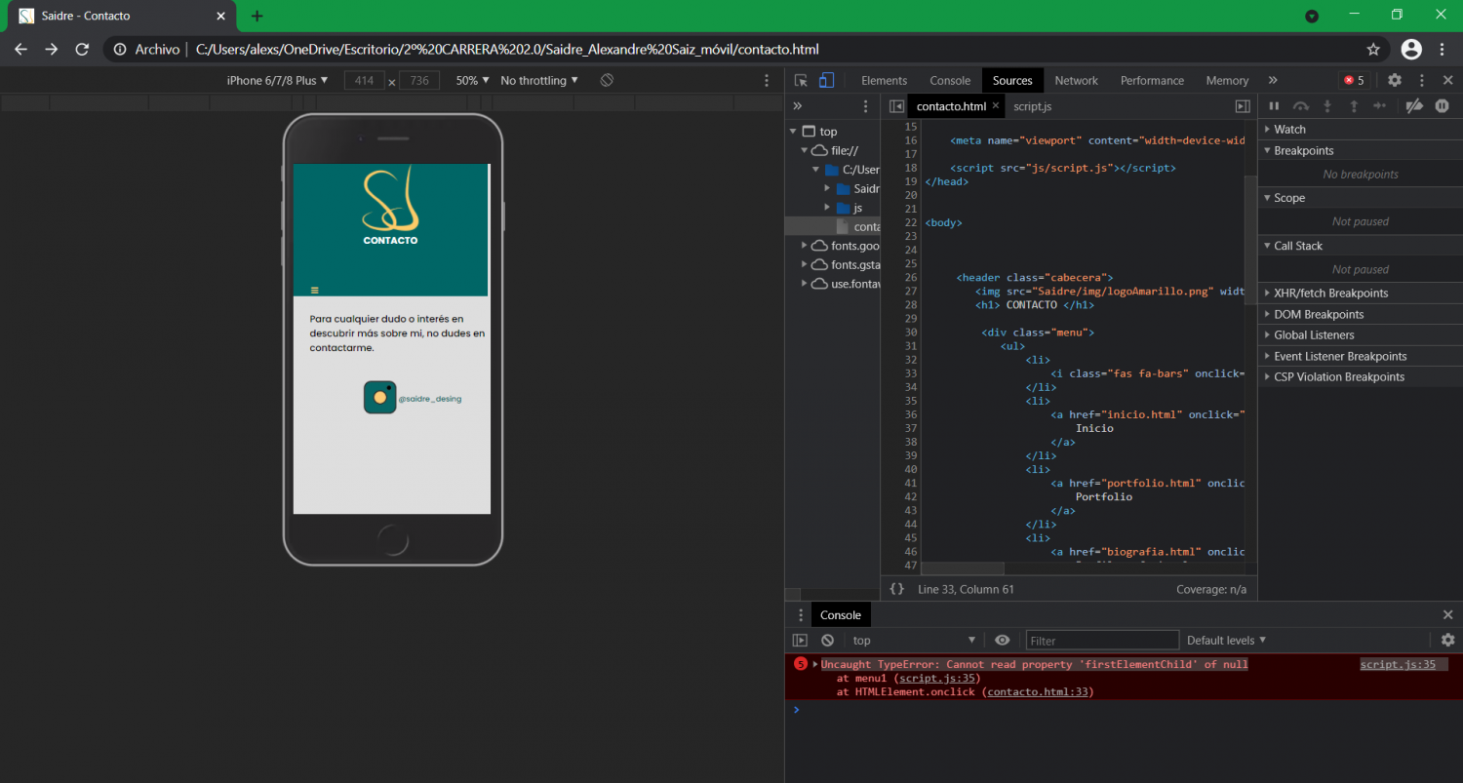
Task: Collapse the C:/User folder node
Action: 816,170
